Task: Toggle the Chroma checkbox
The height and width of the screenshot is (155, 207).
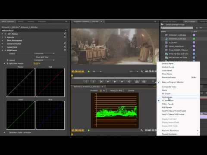Action: [126, 90]
